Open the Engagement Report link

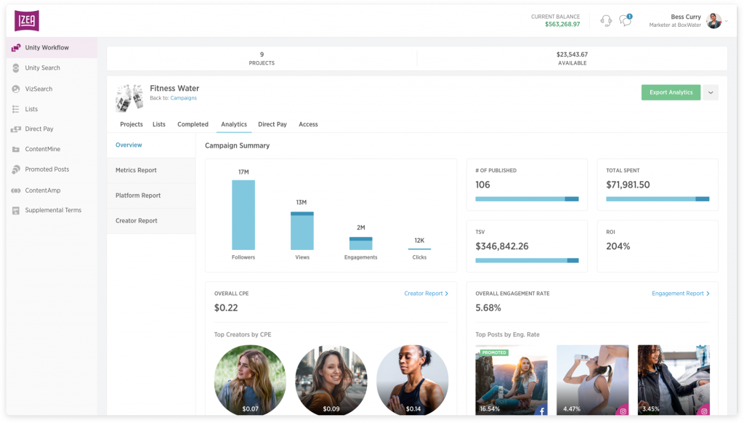click(x=680, y=294)
